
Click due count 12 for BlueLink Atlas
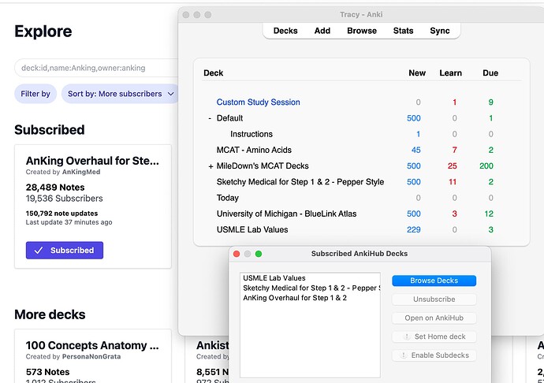pos(489,214)
